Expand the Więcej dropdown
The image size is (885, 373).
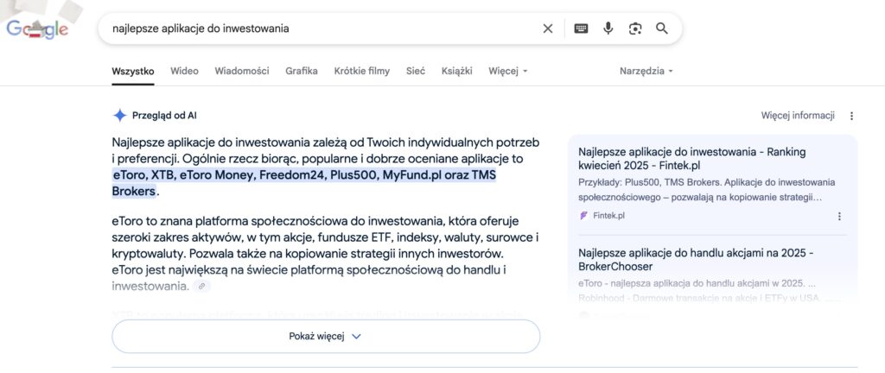click(508, 71)
